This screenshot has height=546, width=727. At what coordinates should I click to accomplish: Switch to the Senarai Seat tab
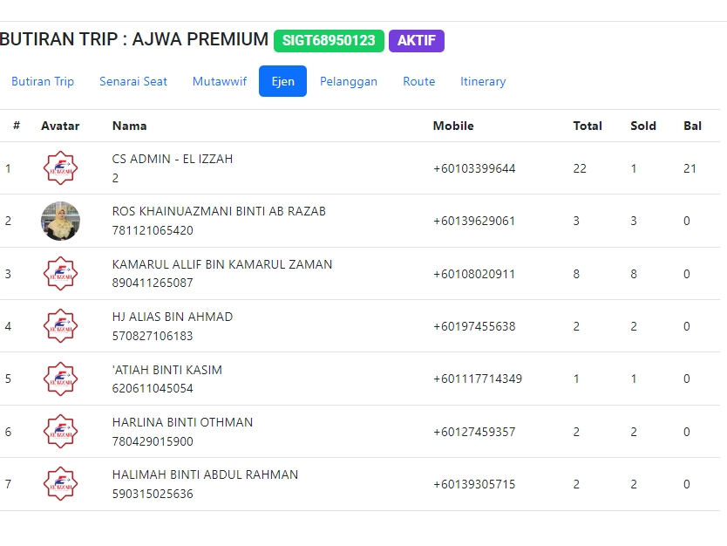pyautogui.click(x=133, y=81)
